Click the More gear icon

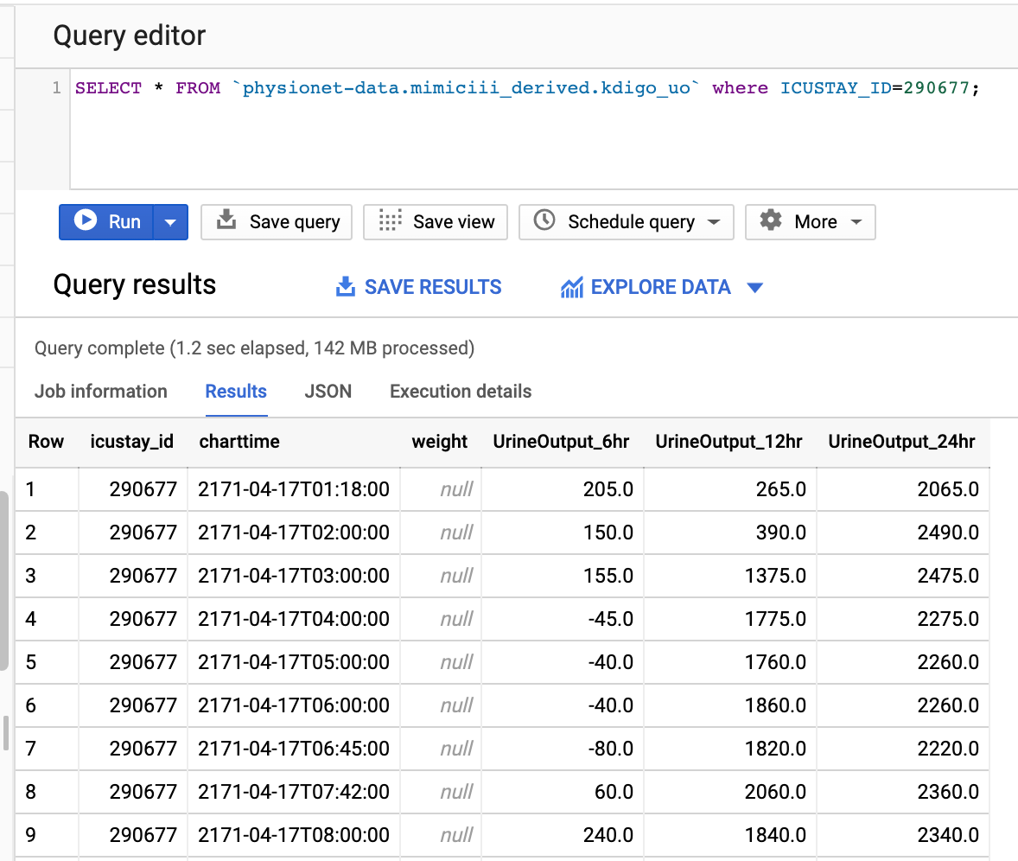pos(770,222)
